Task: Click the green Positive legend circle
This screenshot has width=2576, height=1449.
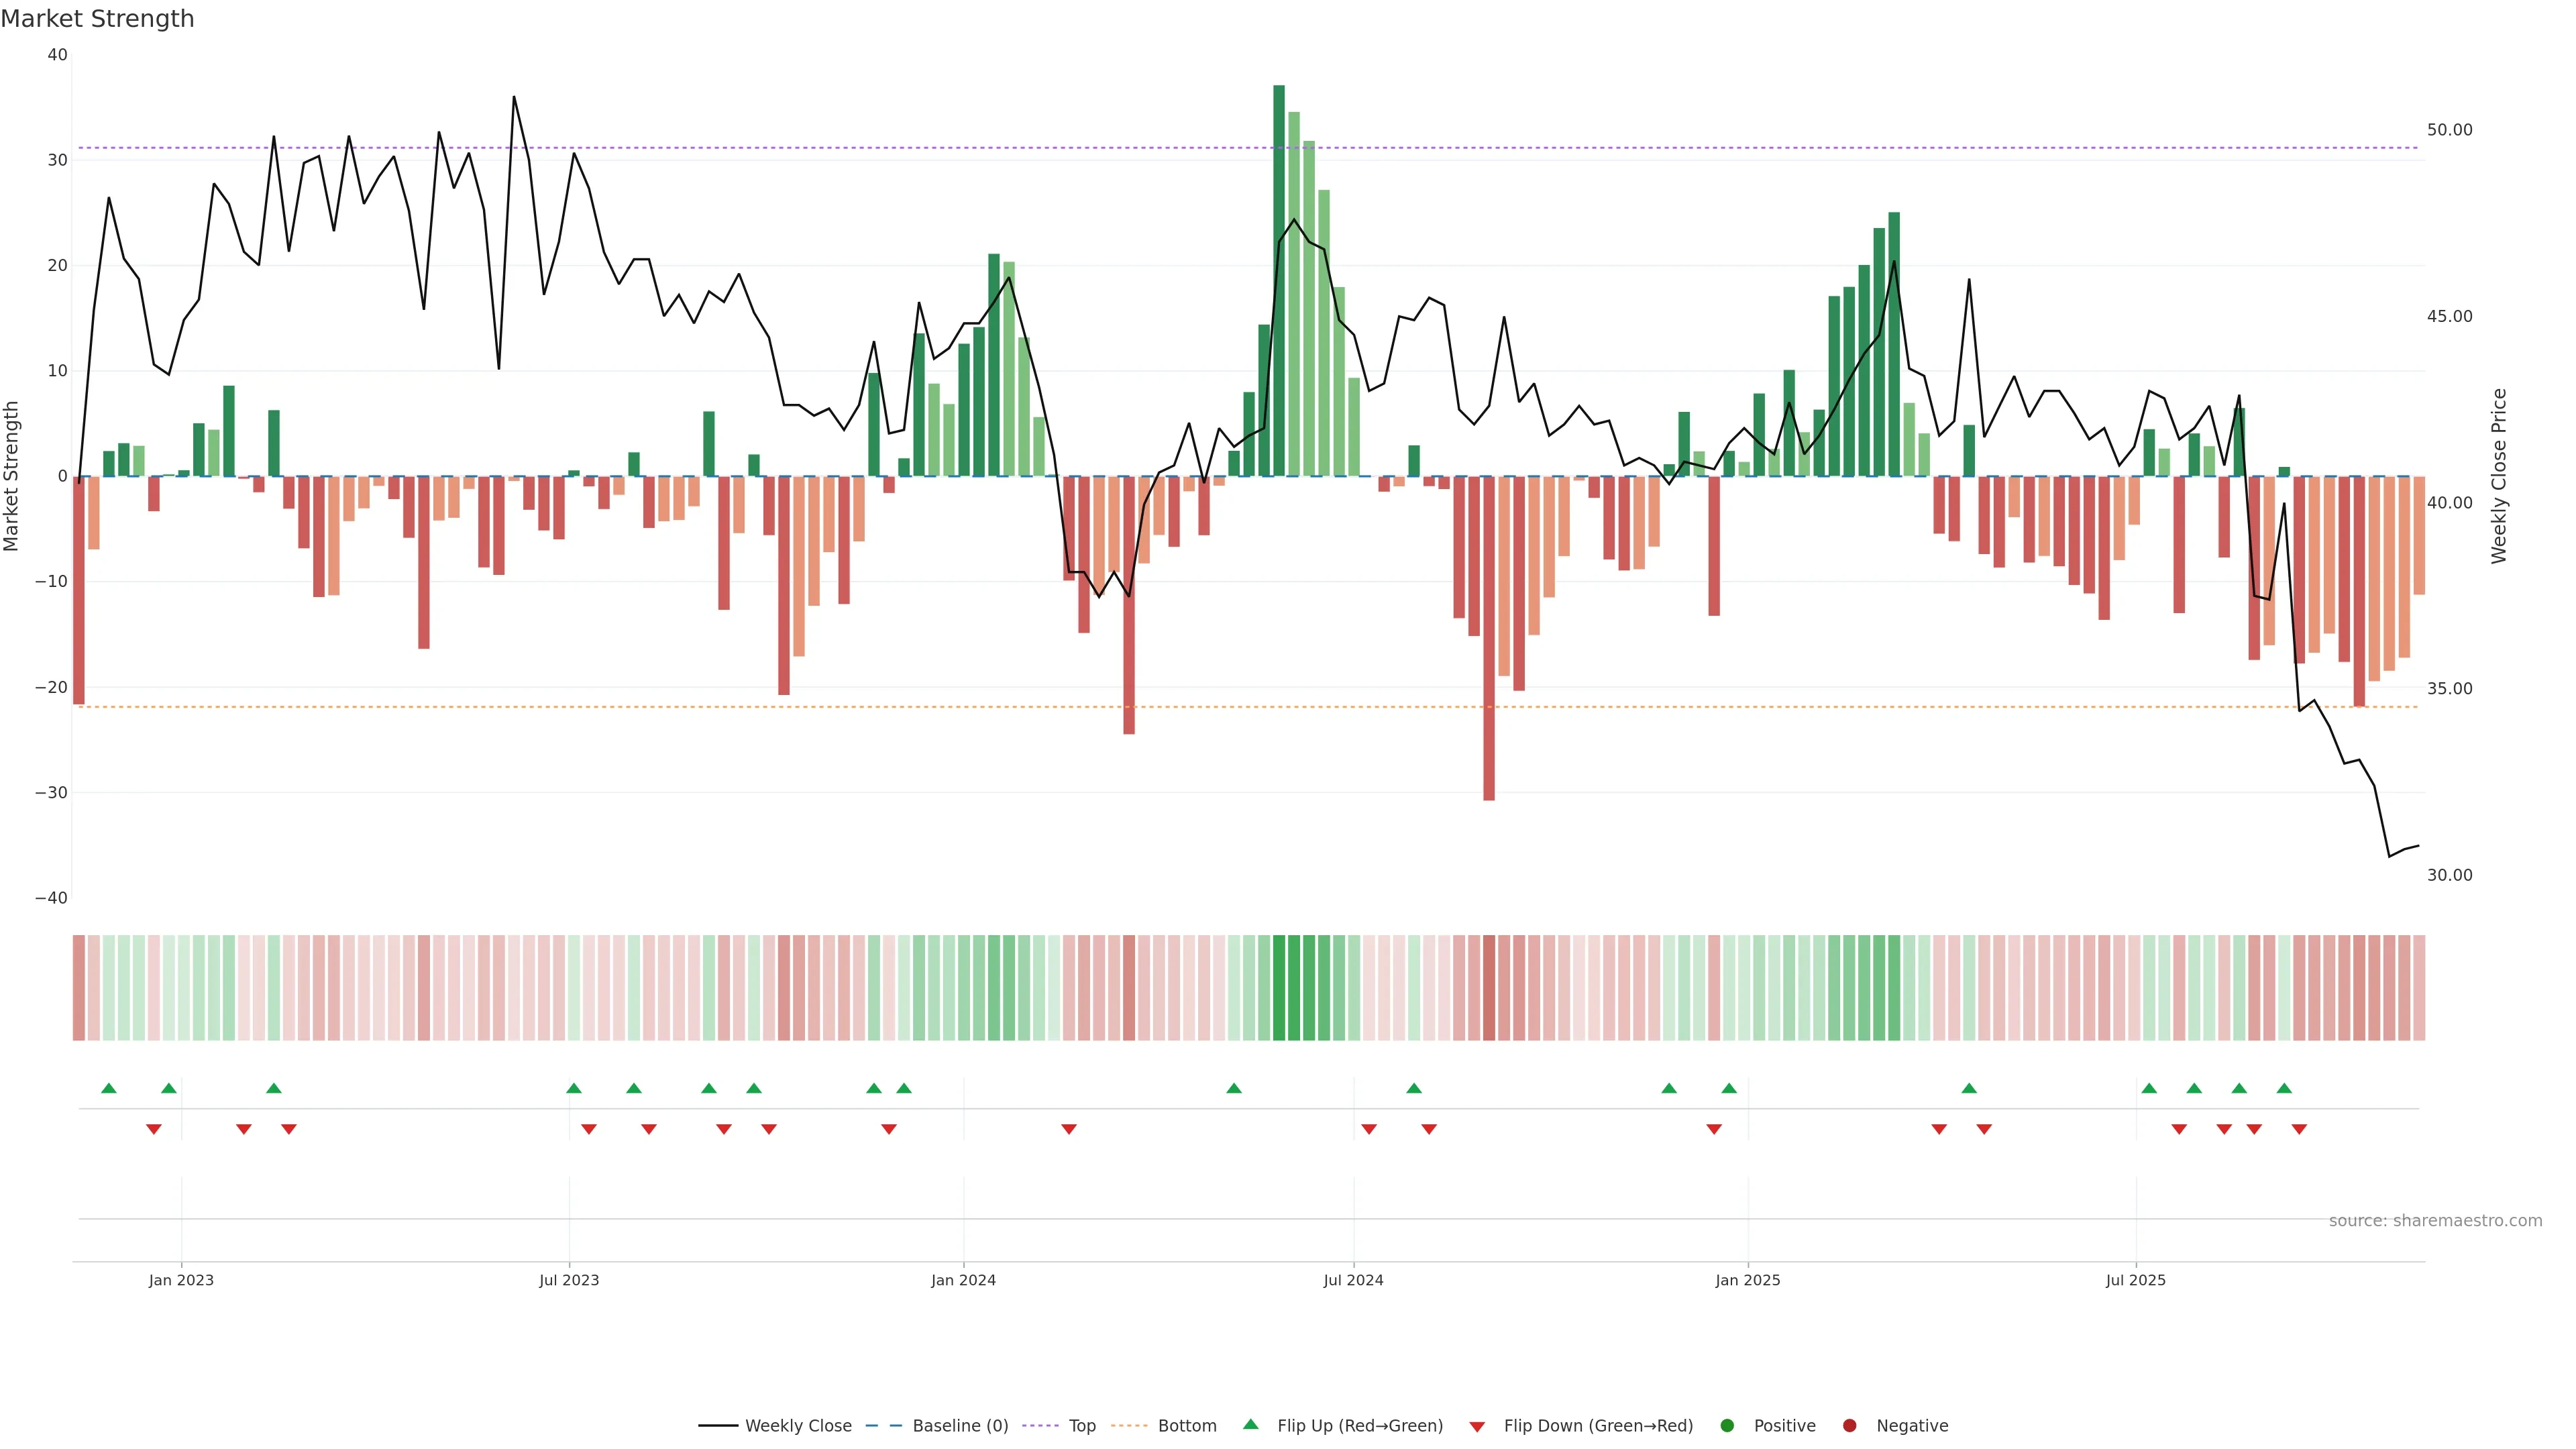Action: (1727, 1425)
